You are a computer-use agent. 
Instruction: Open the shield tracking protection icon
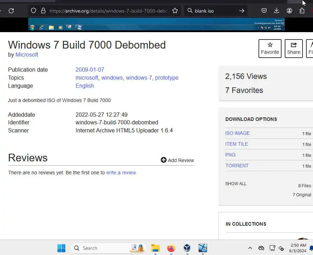coord(34,10)
